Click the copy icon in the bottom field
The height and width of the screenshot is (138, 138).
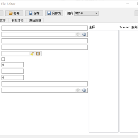click(78, 90)
